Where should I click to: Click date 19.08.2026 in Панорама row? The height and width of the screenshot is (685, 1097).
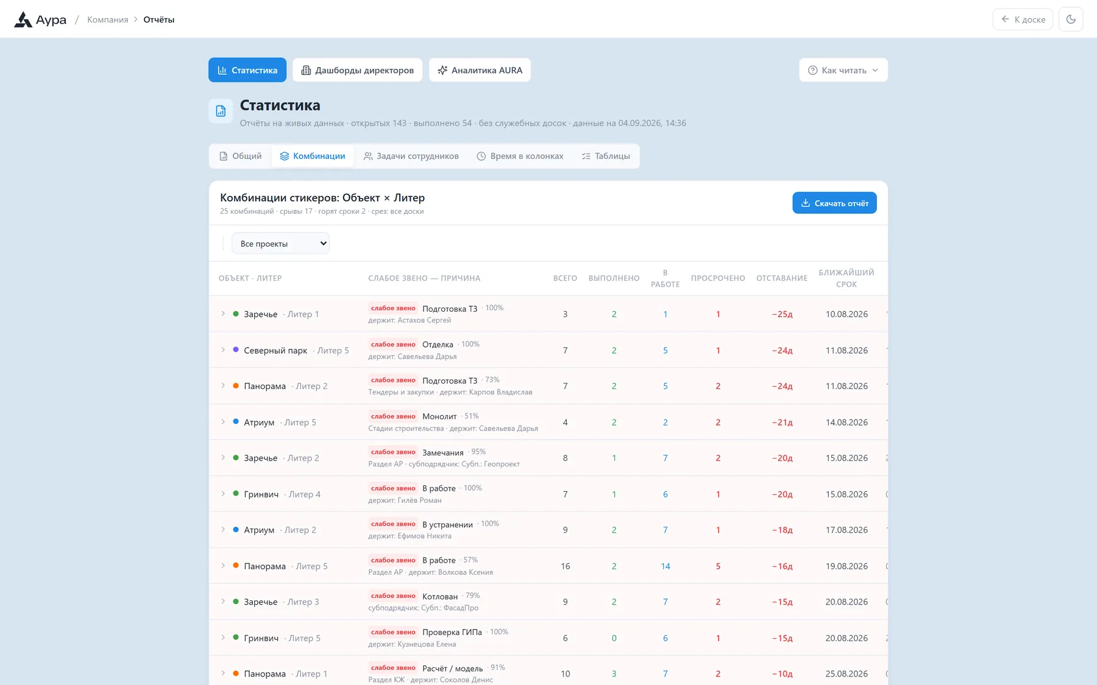pyautogui.click(x=847, y=566)
